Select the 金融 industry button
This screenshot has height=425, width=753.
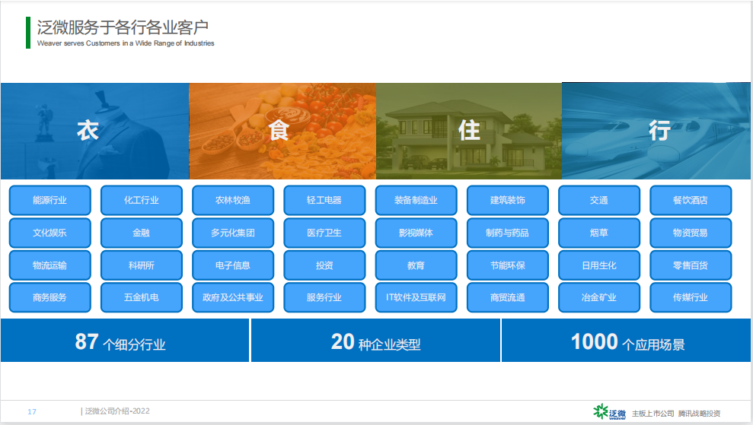click(x=142, y=233)
